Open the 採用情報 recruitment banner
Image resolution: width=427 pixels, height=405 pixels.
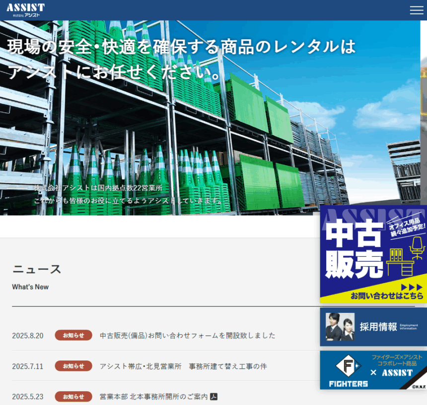[x=378, y=327]
